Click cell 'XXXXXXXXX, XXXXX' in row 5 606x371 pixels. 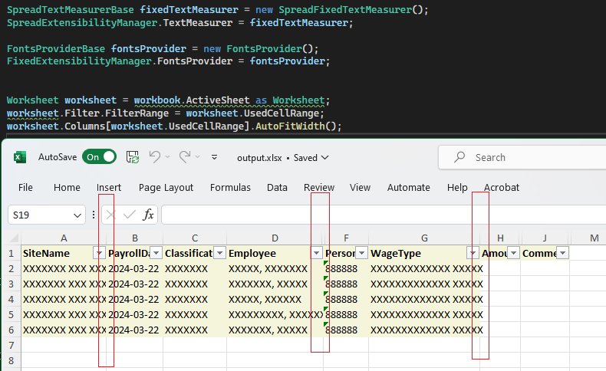[275, 314]
